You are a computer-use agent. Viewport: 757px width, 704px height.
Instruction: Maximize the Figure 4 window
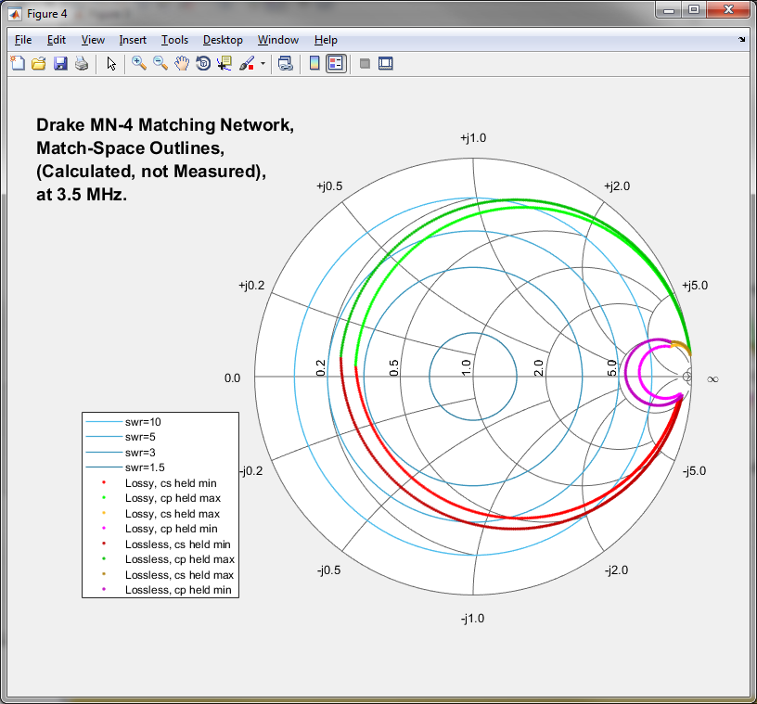694,10
